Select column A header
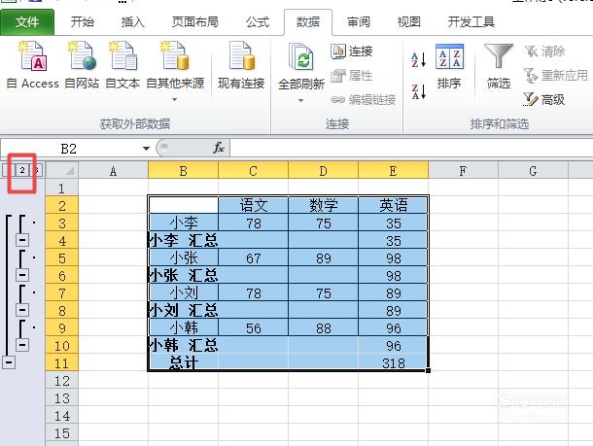The image size is (593, 446). click(x=113, y=171)
